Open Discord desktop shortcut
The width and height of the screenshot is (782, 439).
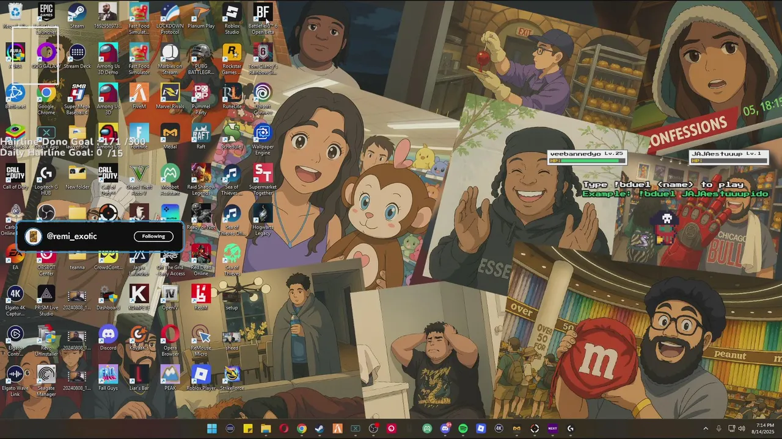[108, 338]
